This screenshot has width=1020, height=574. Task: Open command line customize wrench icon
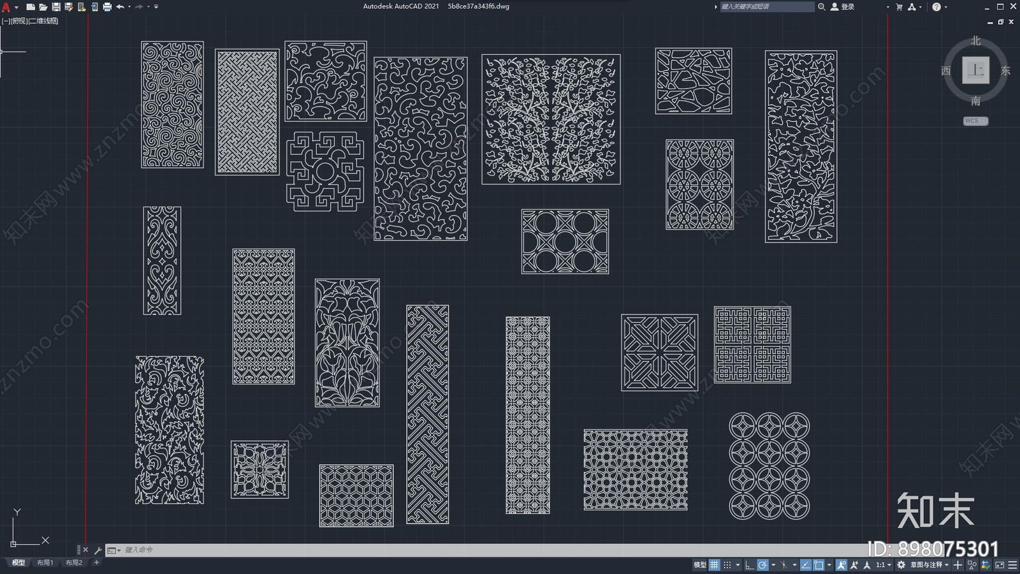click(98, 550)
